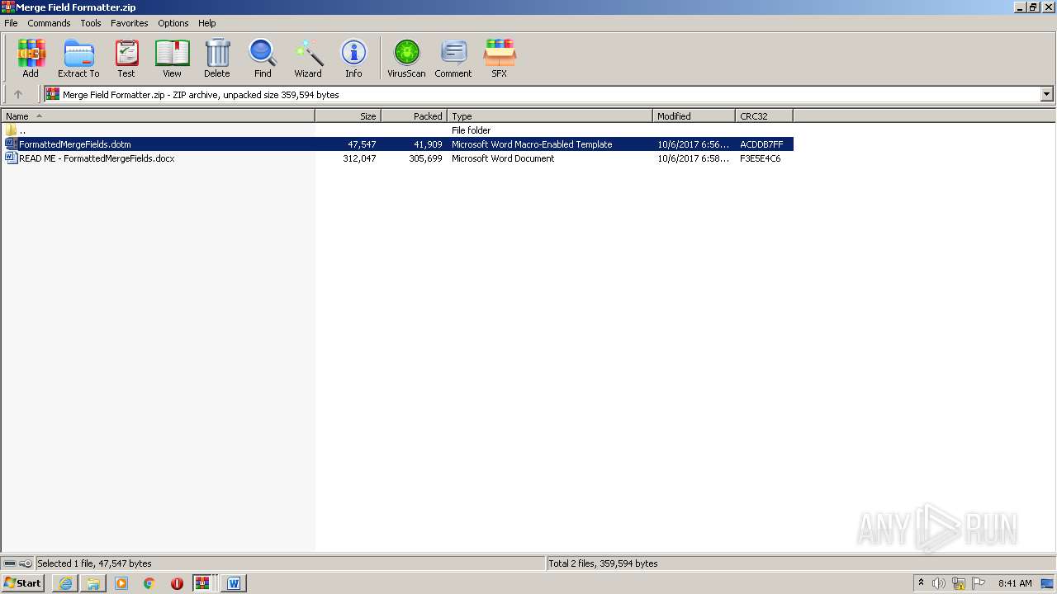Click the disk drive status bar icon
1057x594 pixels.
click(x=10, y=563)
